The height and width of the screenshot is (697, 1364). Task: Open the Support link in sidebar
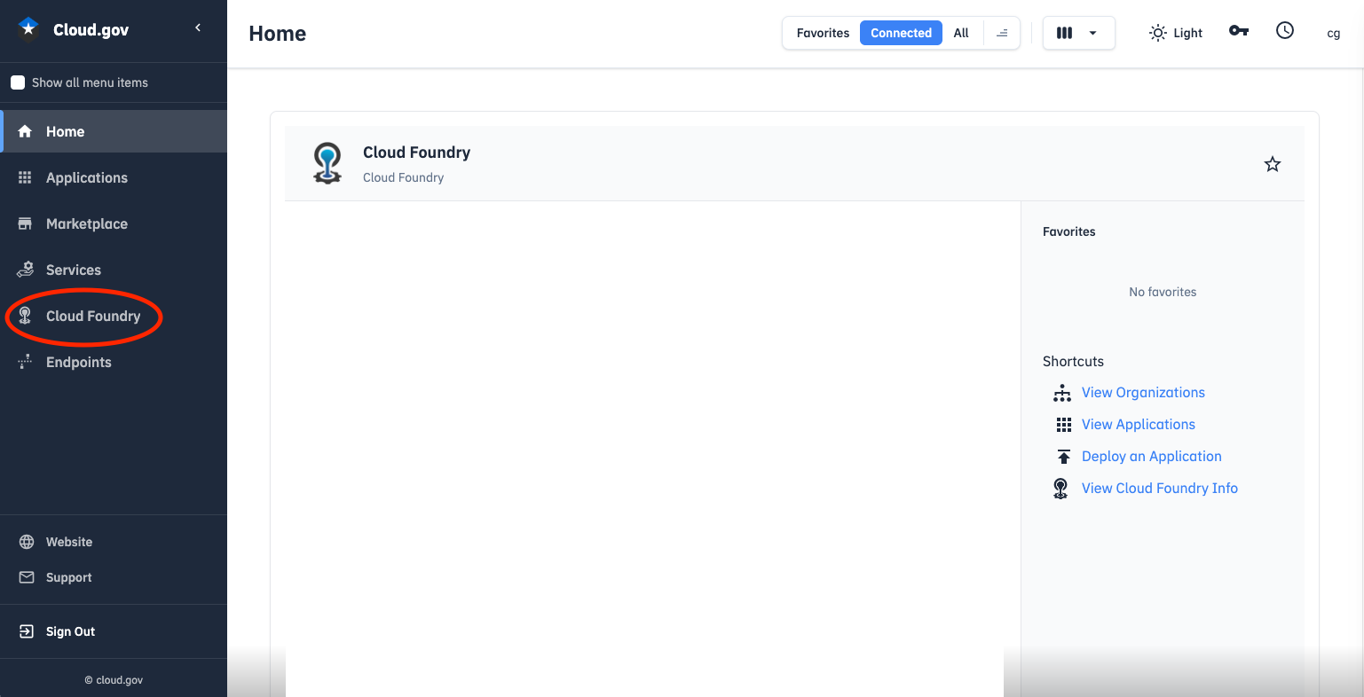point(69,577)
